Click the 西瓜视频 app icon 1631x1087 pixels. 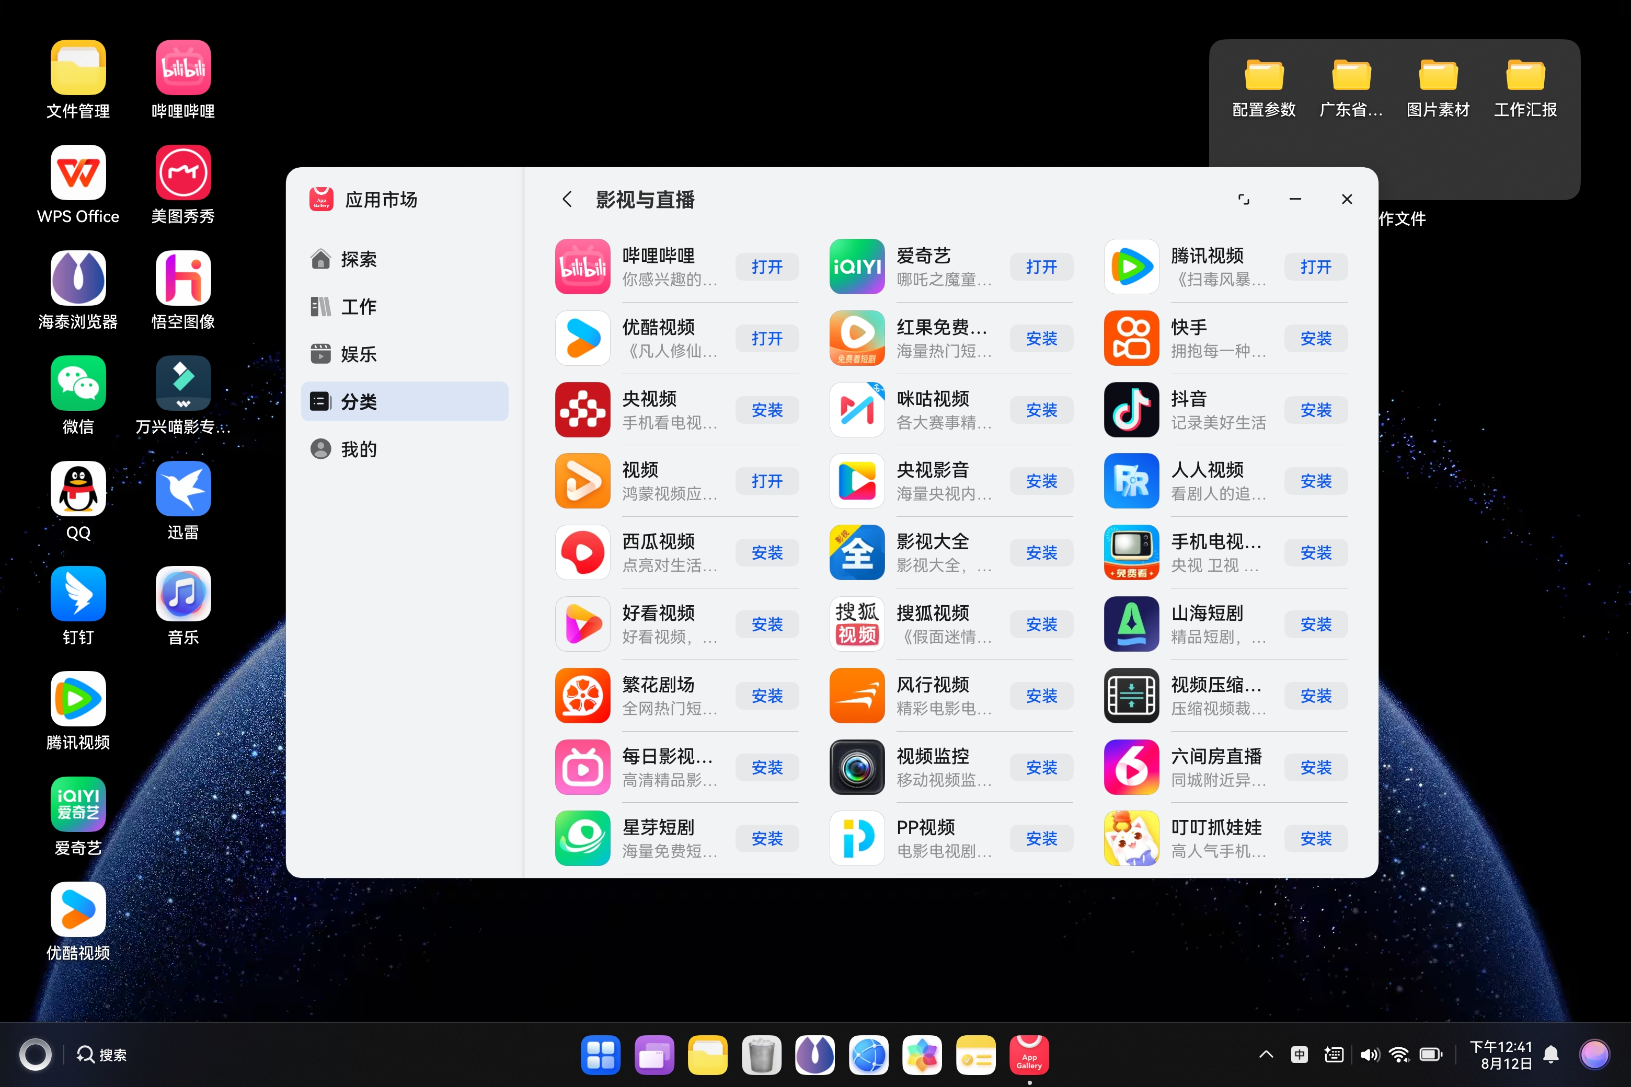pos(582,552)
